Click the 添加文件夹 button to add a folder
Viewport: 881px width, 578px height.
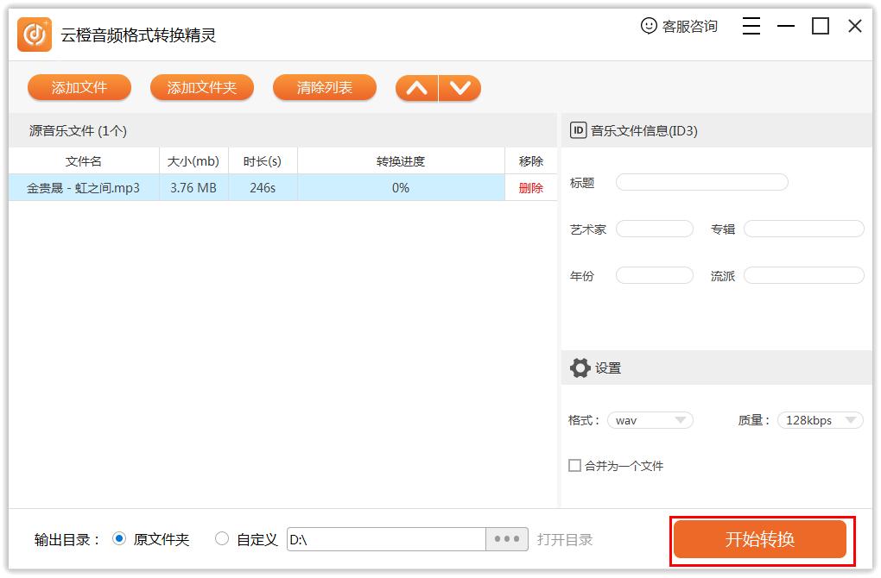[201, 87]
